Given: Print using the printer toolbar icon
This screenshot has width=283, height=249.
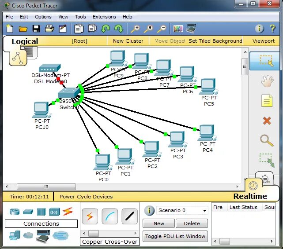Looking at the screenshot, I should coord(49,29).
